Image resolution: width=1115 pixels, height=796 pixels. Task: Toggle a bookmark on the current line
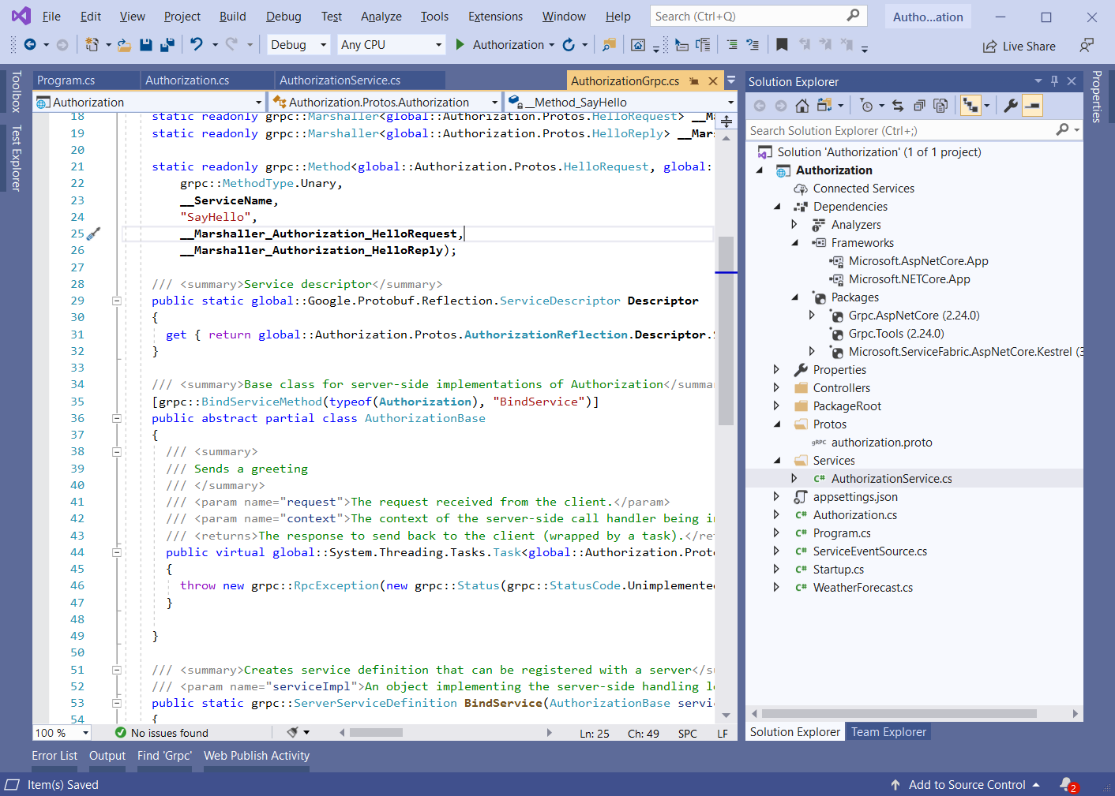click(781, 45)
